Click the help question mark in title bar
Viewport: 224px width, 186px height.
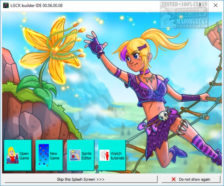tap(200, 5)
